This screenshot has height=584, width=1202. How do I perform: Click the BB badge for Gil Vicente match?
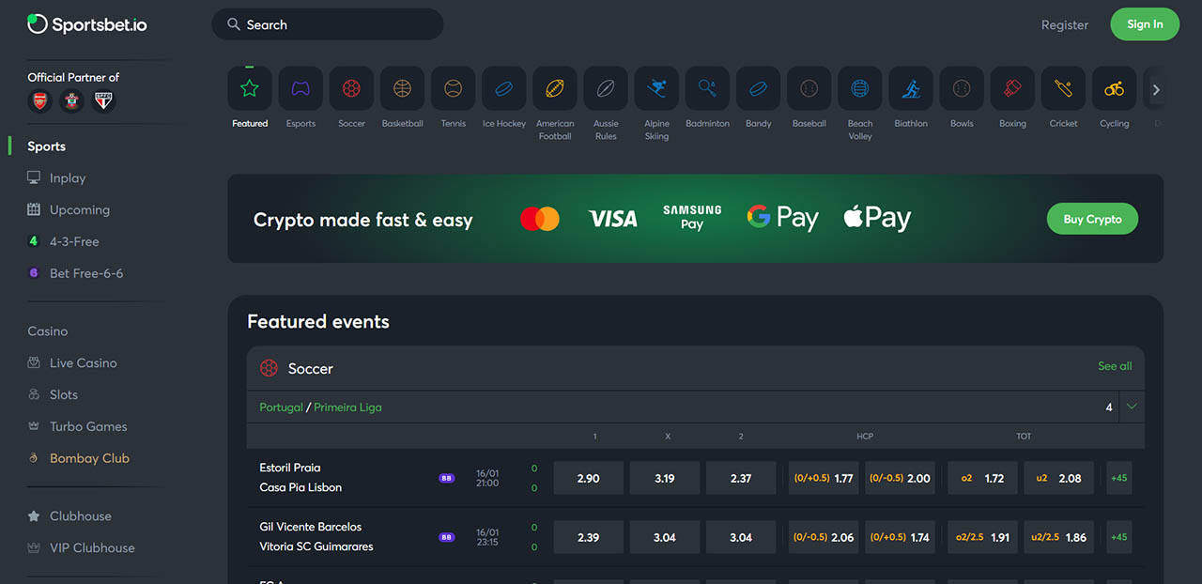pyautogui.click(x=447, y=537)
